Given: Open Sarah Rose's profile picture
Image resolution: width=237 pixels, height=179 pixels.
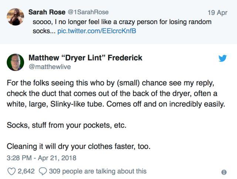Looking at the screenshot, I should point(15,17).
